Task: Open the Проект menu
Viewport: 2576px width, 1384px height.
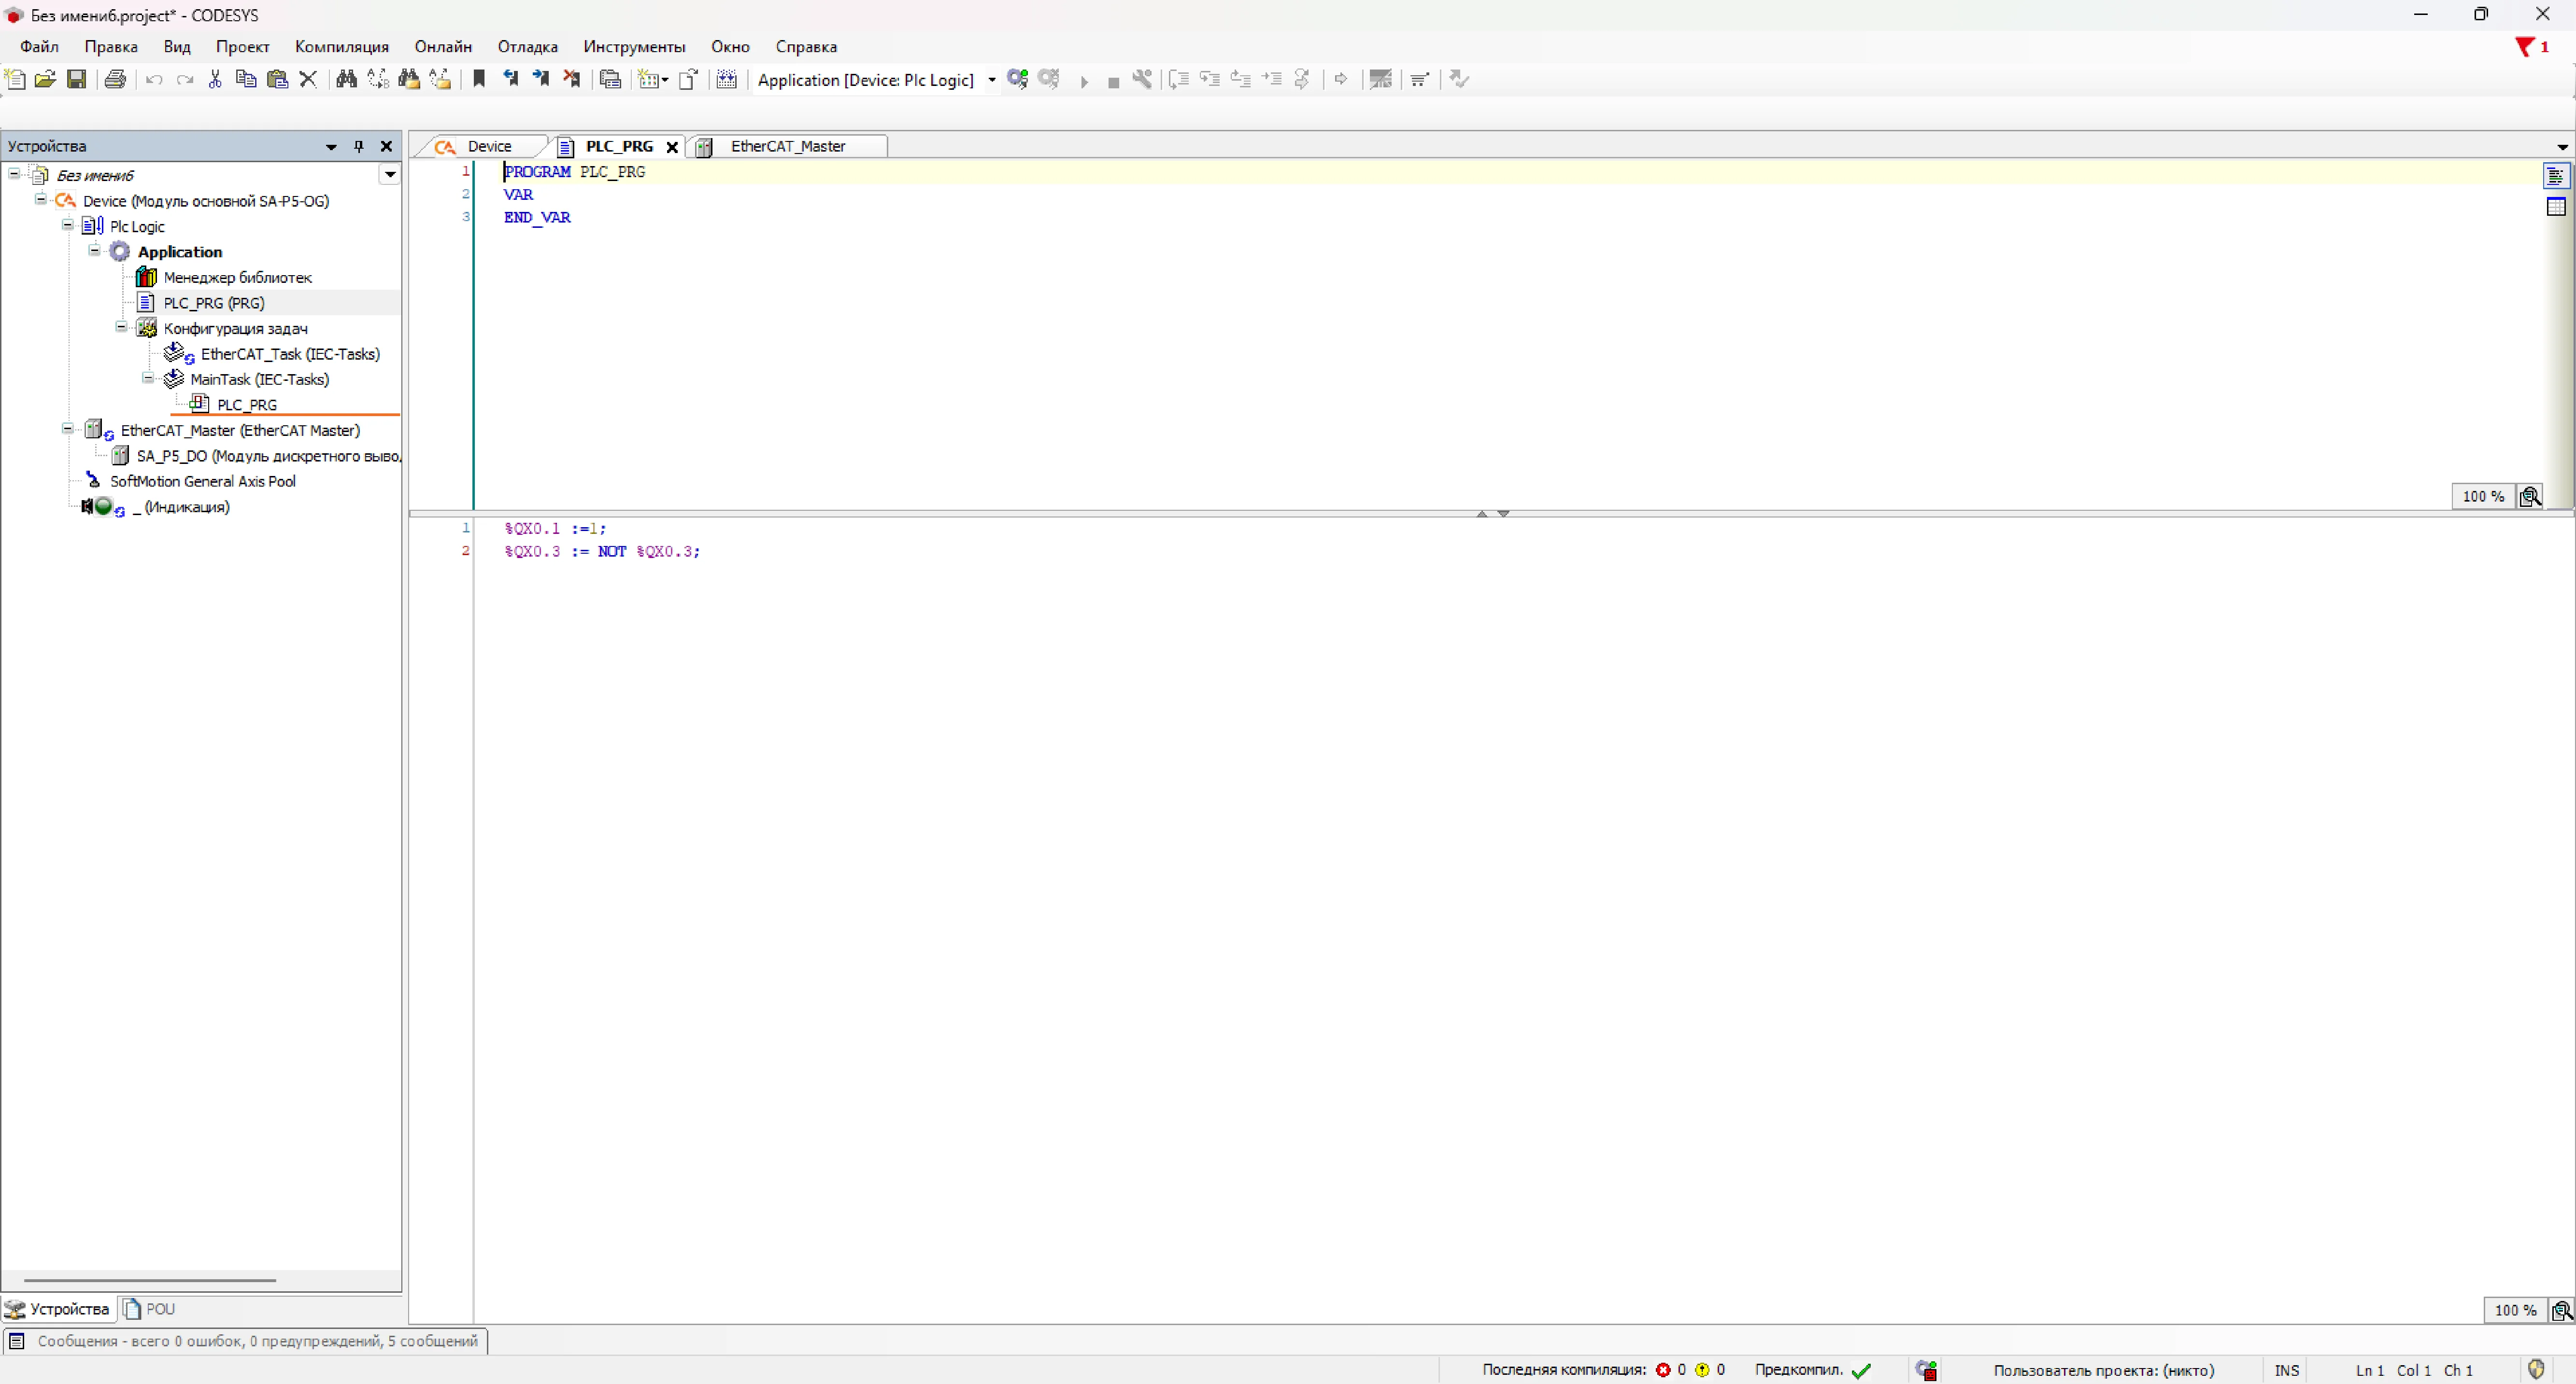Action: point(242,47)
